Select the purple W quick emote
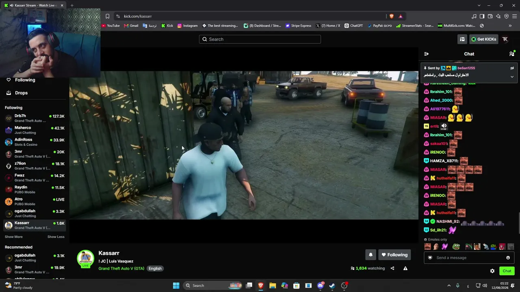 point(444,247)
